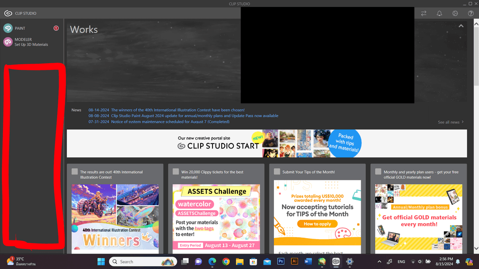Viewport: 479px width, 269px height.
Task: Open the cloud sync transfer icon
Action: pyautogui.click(x=424, y=13)
